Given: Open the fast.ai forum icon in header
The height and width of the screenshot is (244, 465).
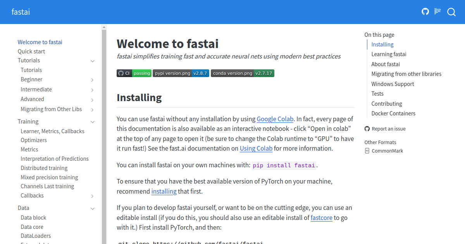Looking at the screenshot, I should (x=437, y=12).
